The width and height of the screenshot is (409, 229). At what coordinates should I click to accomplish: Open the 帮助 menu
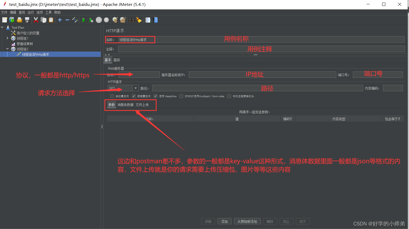click(57, 12)
